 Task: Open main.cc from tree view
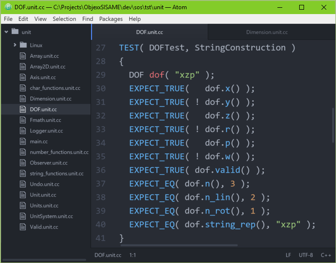(x=39, y=142)
